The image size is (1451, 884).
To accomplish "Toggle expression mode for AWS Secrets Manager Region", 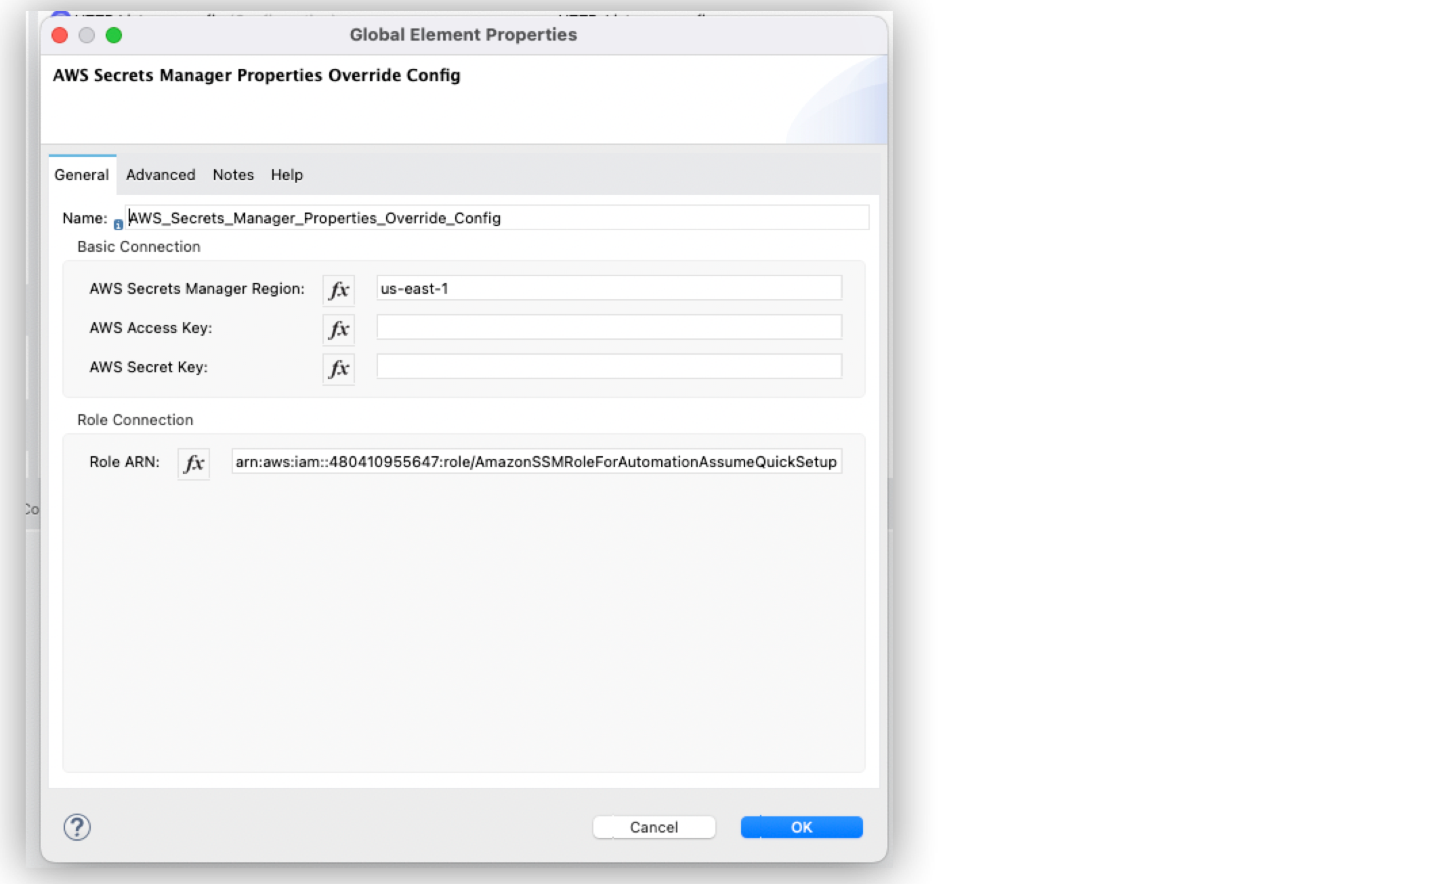I will point(339,290).
